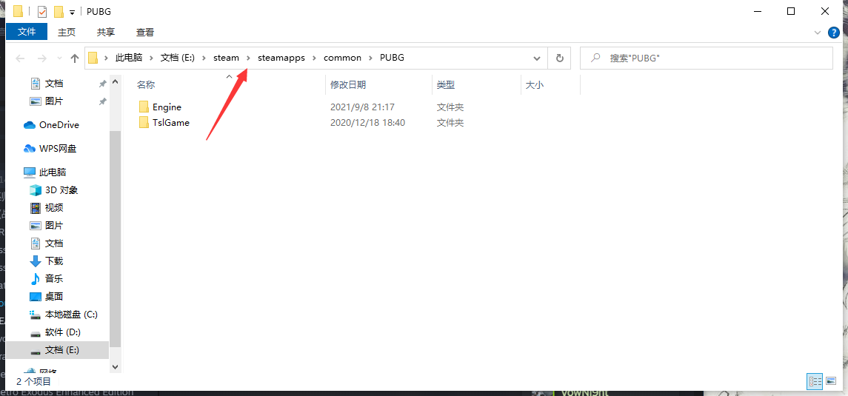This screenshot has width=848, height=396.
Task: Open 音乐 folder in navigation pane
Action: point(54,279)
